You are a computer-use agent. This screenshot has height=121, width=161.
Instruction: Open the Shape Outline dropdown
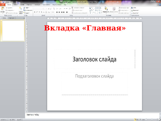click(x=124, y=10)
